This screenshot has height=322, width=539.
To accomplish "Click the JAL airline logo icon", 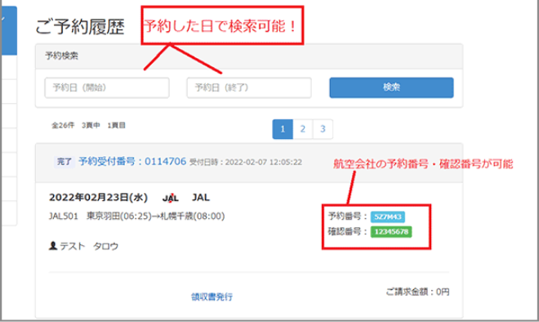I will tap(171, 198).
